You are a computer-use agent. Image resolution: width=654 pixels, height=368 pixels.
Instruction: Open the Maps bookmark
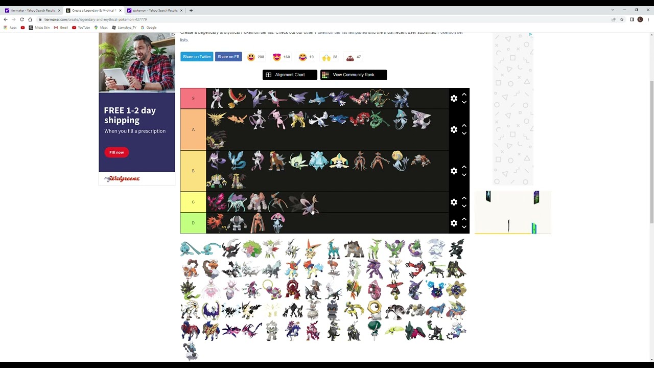(x=101, y=28)
